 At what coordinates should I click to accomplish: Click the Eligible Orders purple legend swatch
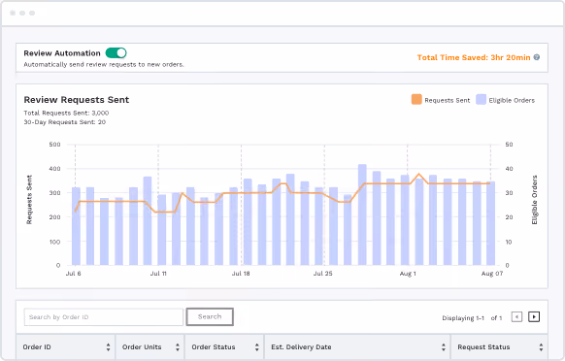pyautogui.click(x=482, y=99)
